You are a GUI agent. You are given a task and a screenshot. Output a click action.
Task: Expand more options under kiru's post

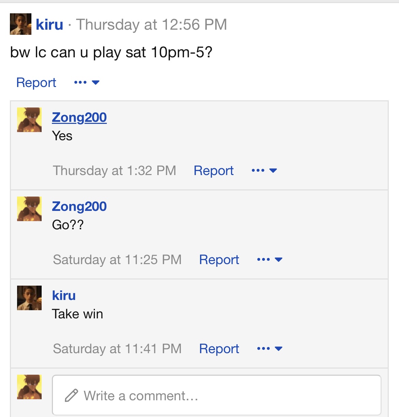pyautogui.click(x=87, y=83)
